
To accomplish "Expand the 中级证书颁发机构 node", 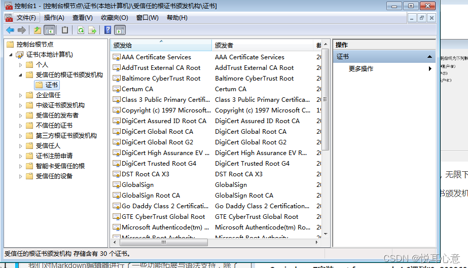I will coord(21,105).
